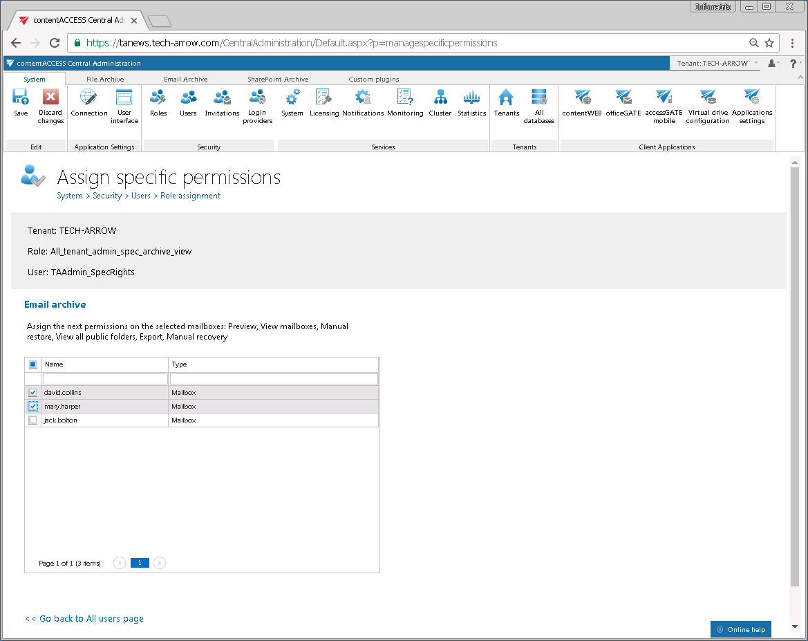Open the Licensing service icon

(323, 102)
